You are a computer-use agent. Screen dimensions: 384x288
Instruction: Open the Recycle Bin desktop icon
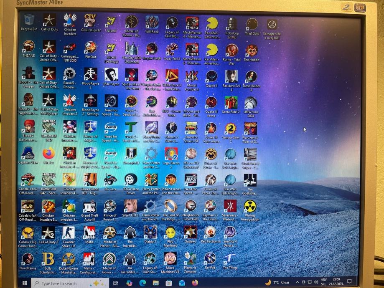[29, 23]
